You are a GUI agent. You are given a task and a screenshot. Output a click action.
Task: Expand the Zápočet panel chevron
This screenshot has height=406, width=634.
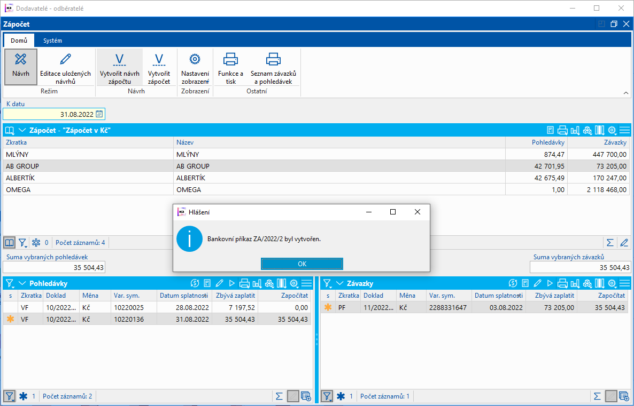22,130
